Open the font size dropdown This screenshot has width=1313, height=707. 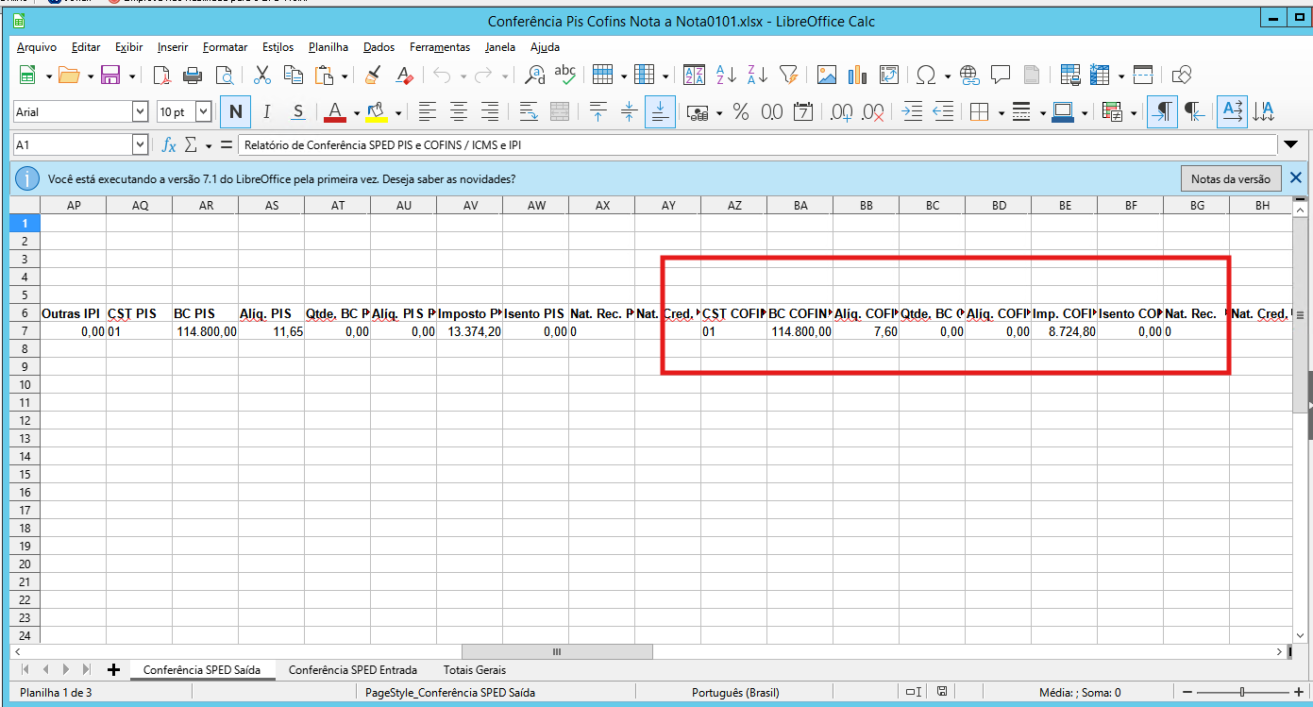click(204, 112)
